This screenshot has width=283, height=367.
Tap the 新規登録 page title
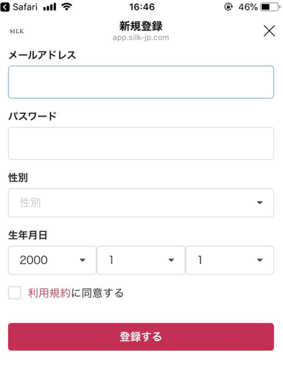(141, 26)
